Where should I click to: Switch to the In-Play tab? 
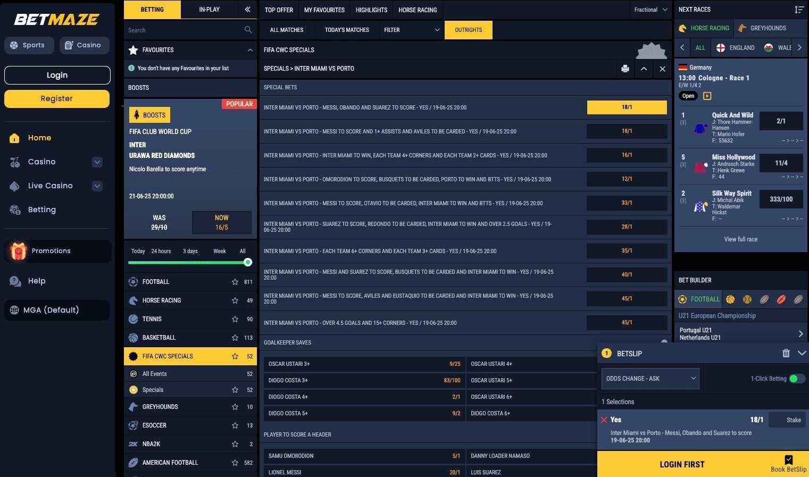click(x=209, y=10)
